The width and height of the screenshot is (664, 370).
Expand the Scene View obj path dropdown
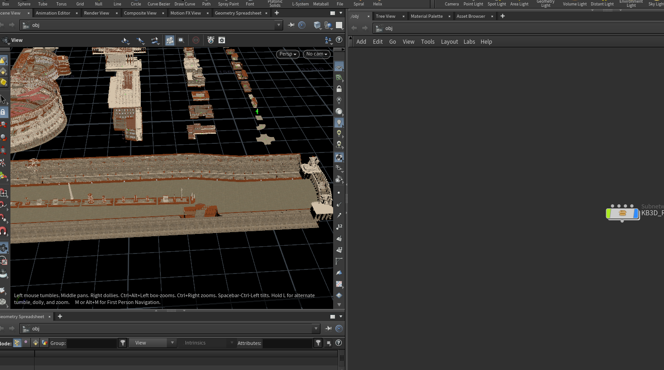click(x=279, y=25)
